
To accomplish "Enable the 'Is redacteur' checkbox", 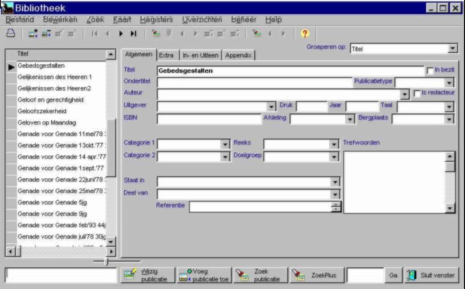I will (x=417, y=93).
